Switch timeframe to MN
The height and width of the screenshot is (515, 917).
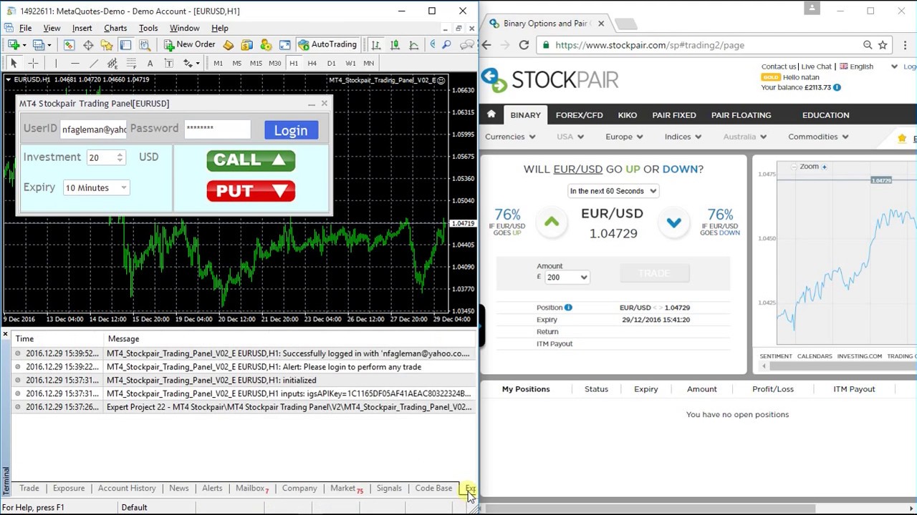pyautogui.click(x=368, y=63)
